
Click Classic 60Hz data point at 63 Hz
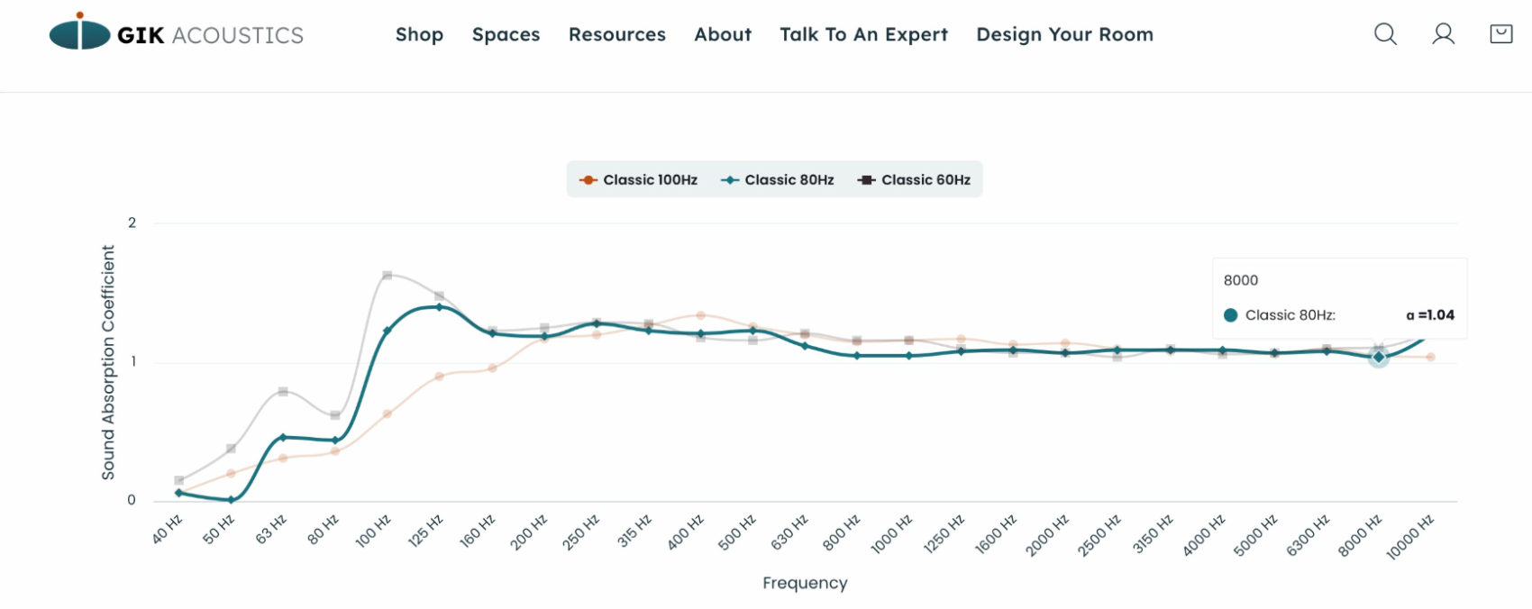283,392
